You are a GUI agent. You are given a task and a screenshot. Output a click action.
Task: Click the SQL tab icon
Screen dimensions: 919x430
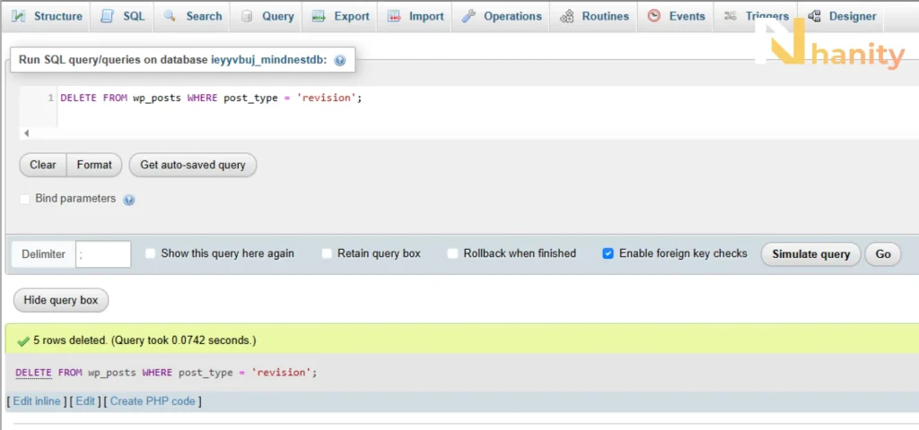[x=108, y=16]
